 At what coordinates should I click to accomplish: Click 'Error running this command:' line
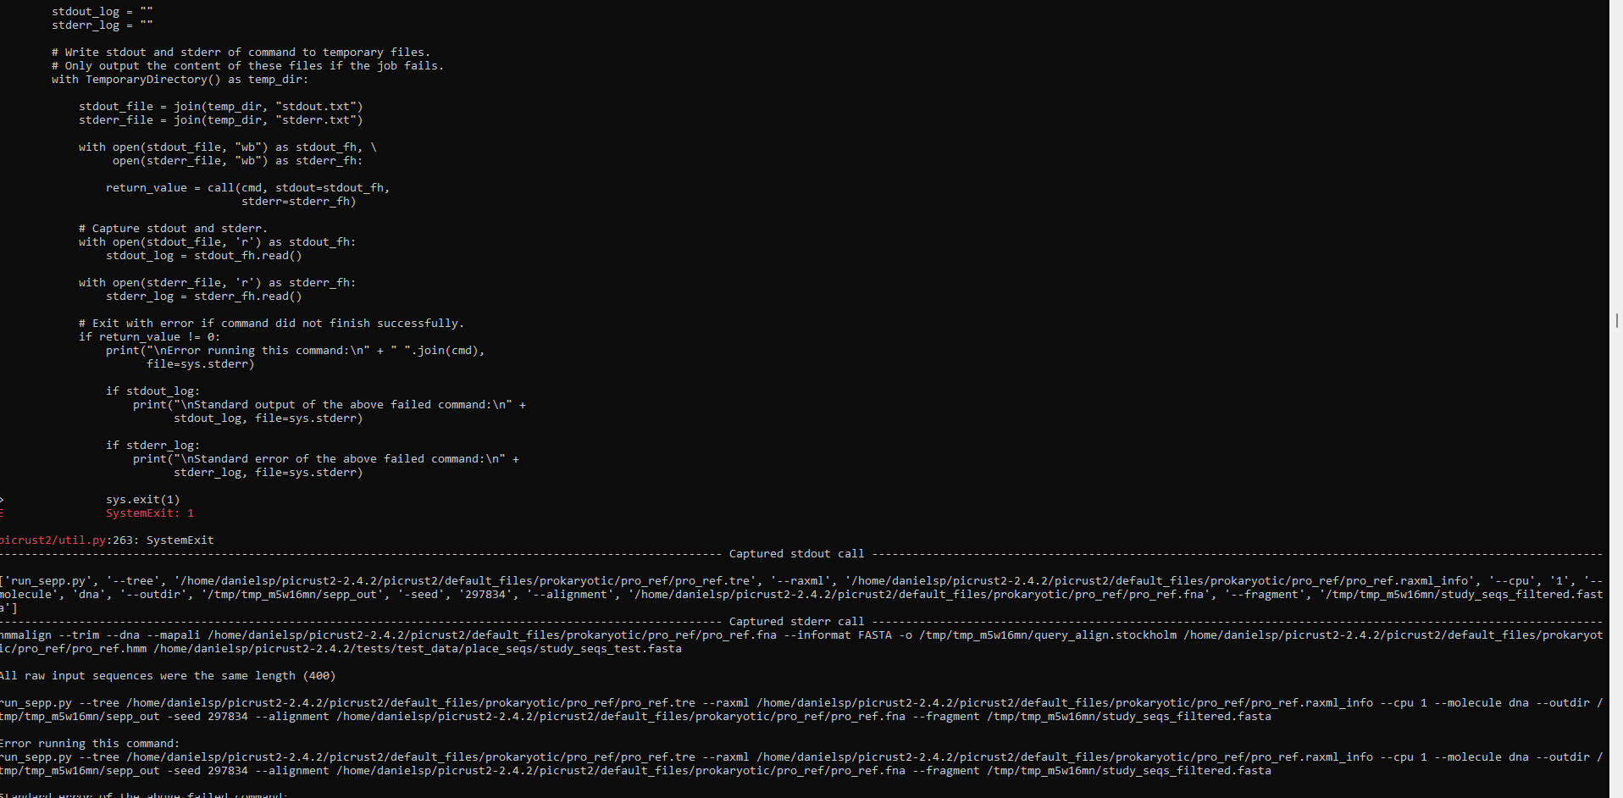(90, 744)
